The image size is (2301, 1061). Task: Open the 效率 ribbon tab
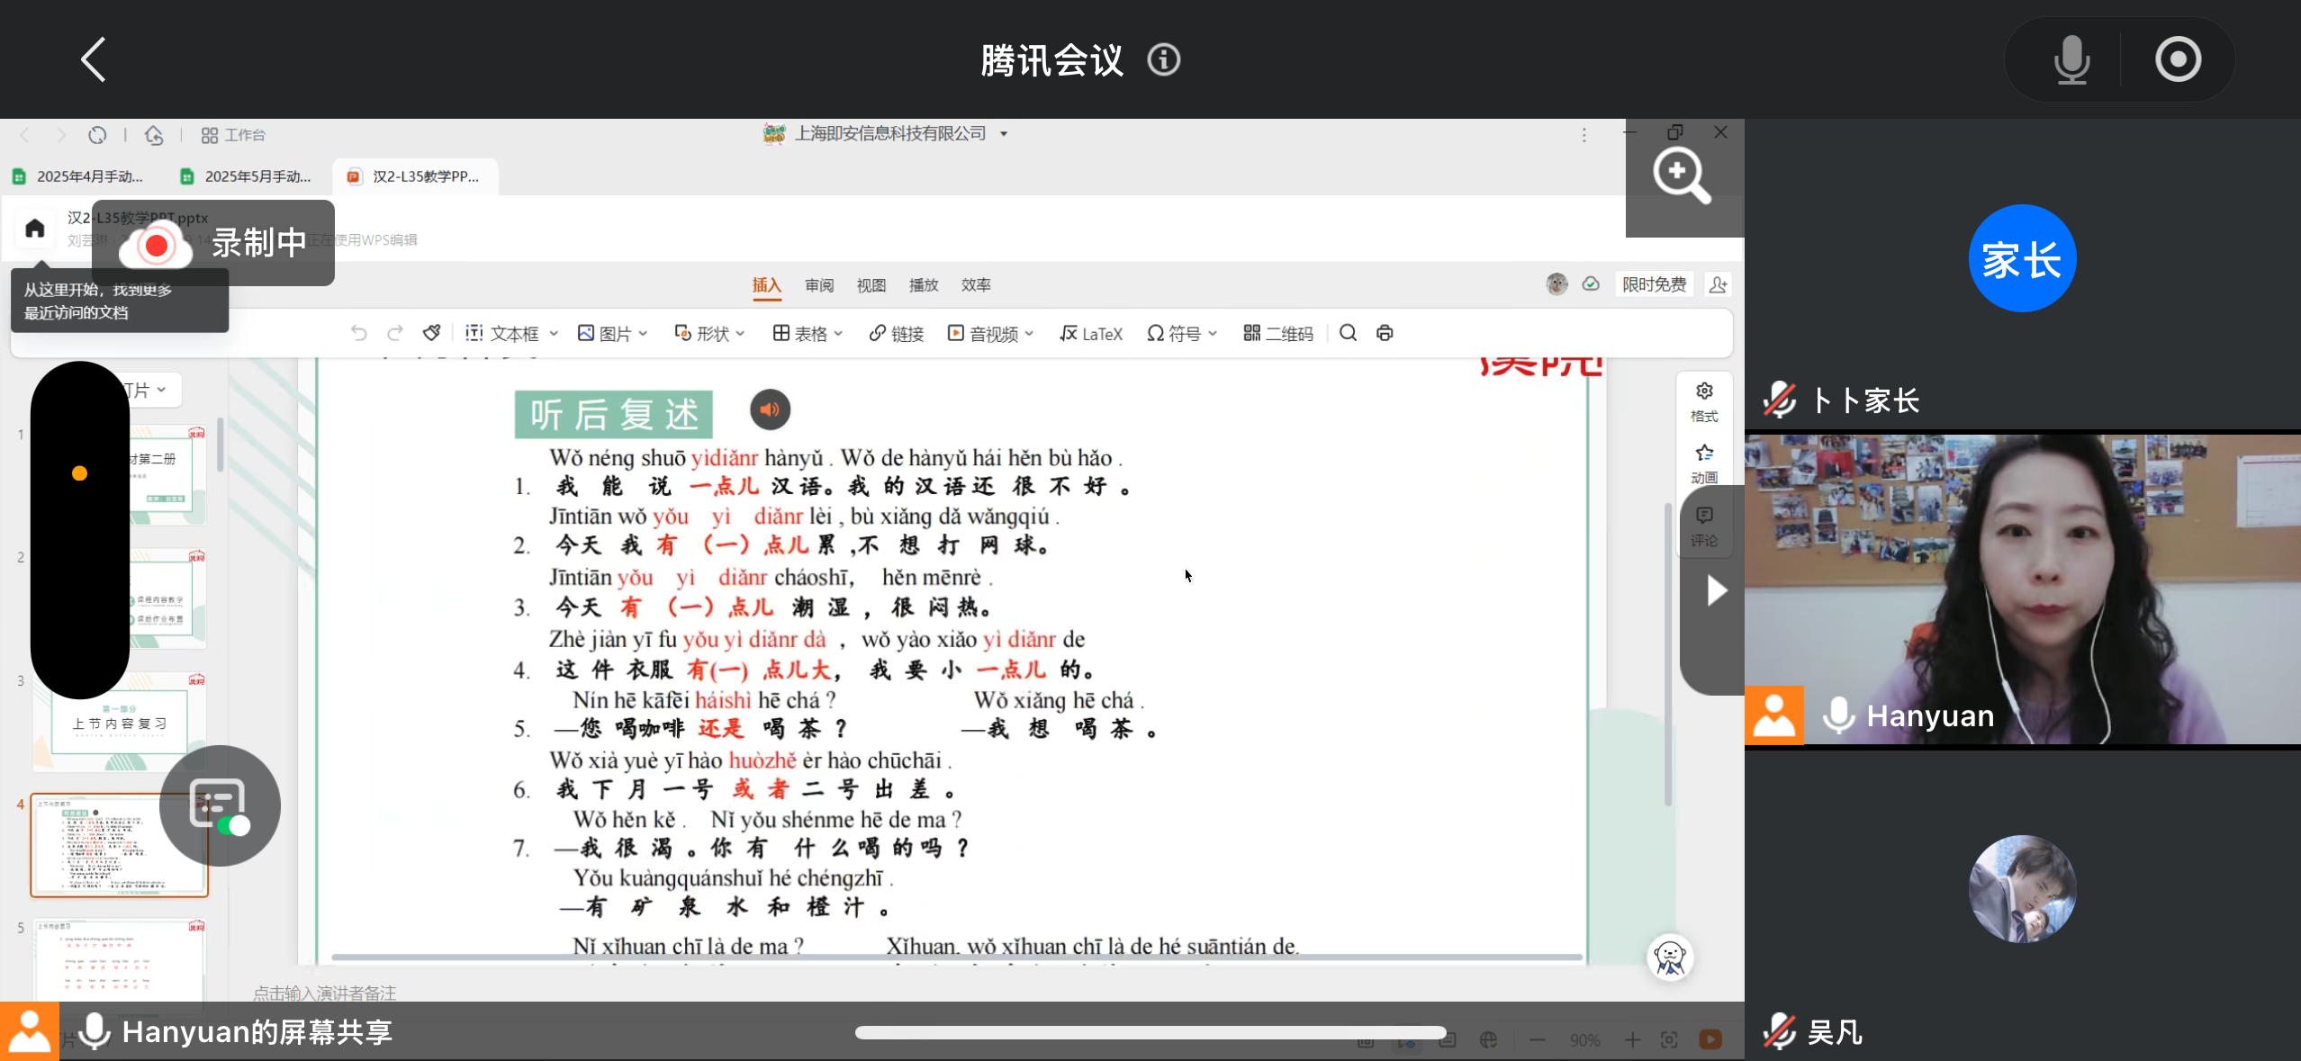[x=976, y=285]
